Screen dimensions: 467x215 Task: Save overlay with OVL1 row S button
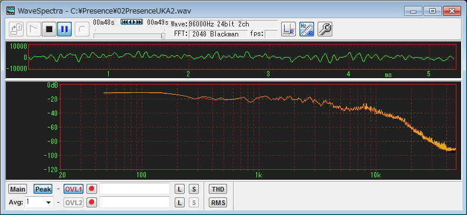[x=194, y=189]
